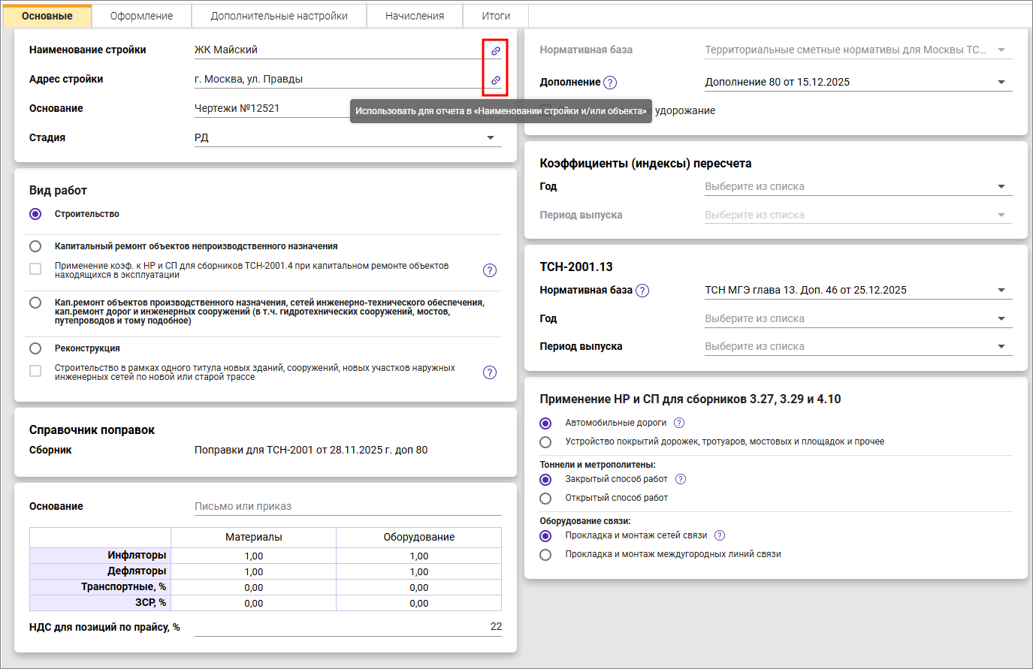Select Реконструкция radio button
The width and height of the screenshot is (1033, 669).
coord(35,348)
